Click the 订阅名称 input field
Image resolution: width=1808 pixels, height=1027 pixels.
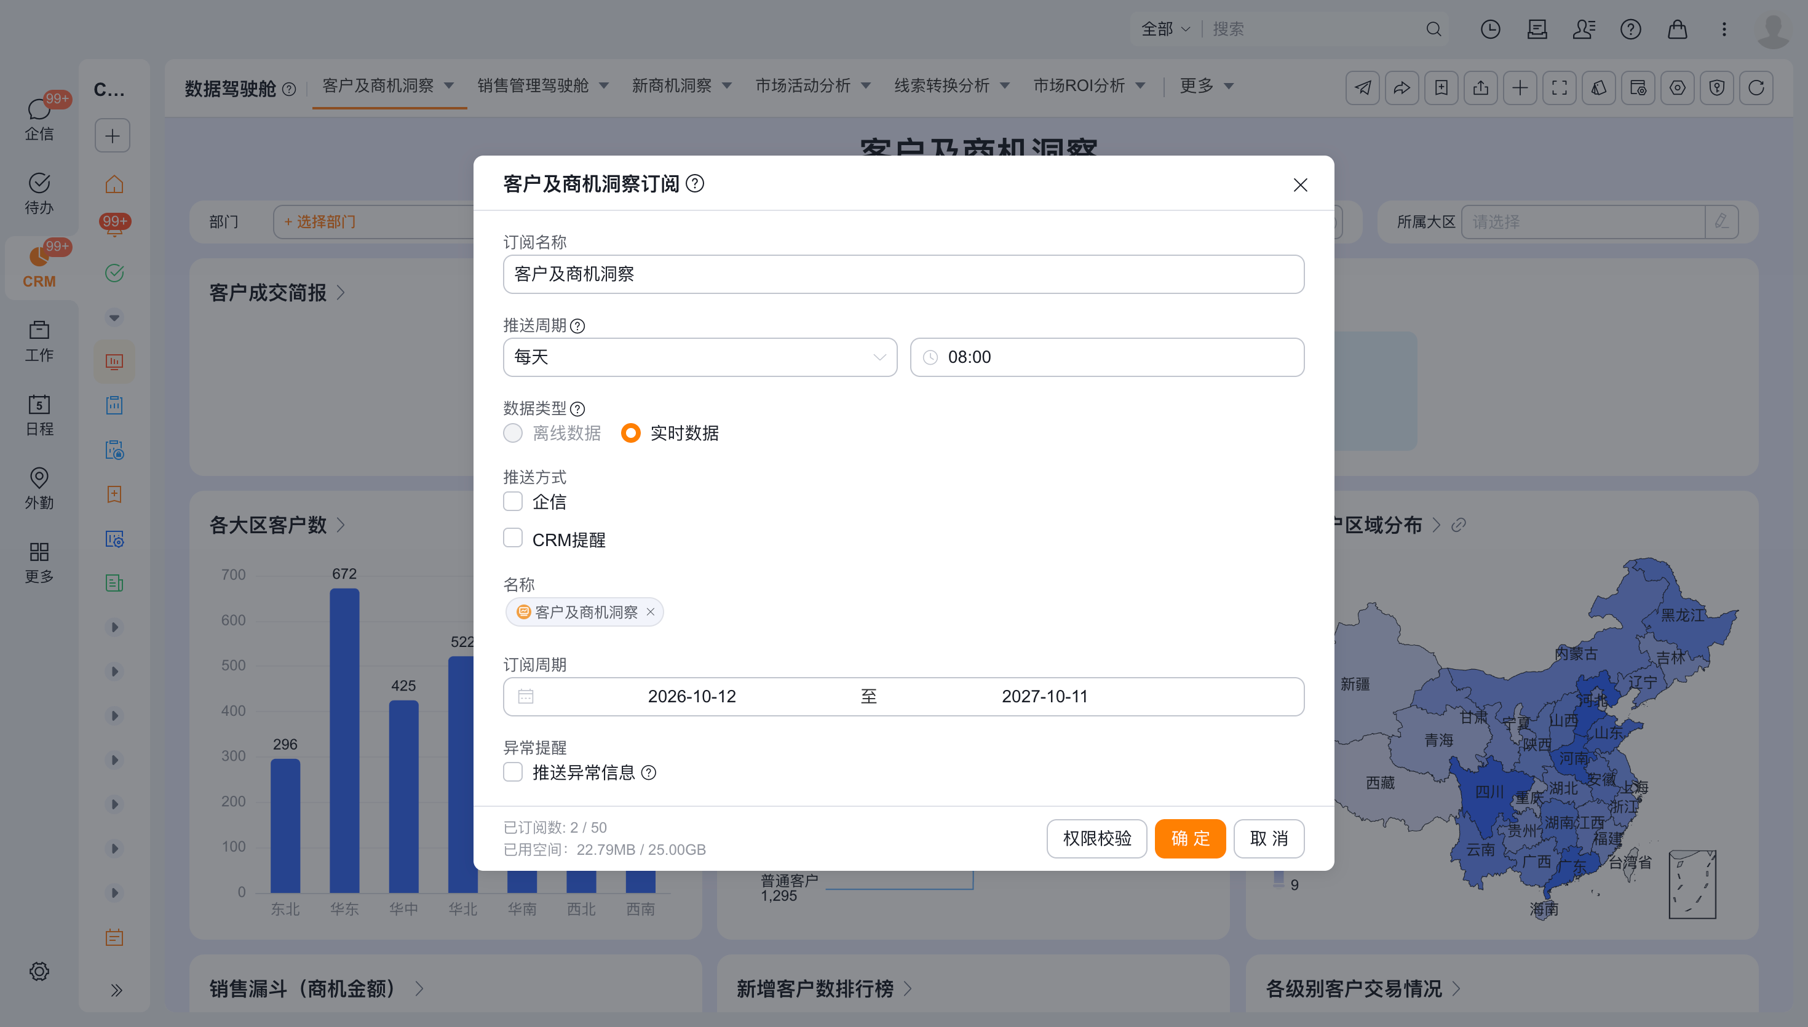pos(903,274)
